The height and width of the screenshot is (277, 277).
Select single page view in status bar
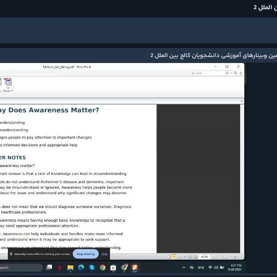(x=168, y=257)
